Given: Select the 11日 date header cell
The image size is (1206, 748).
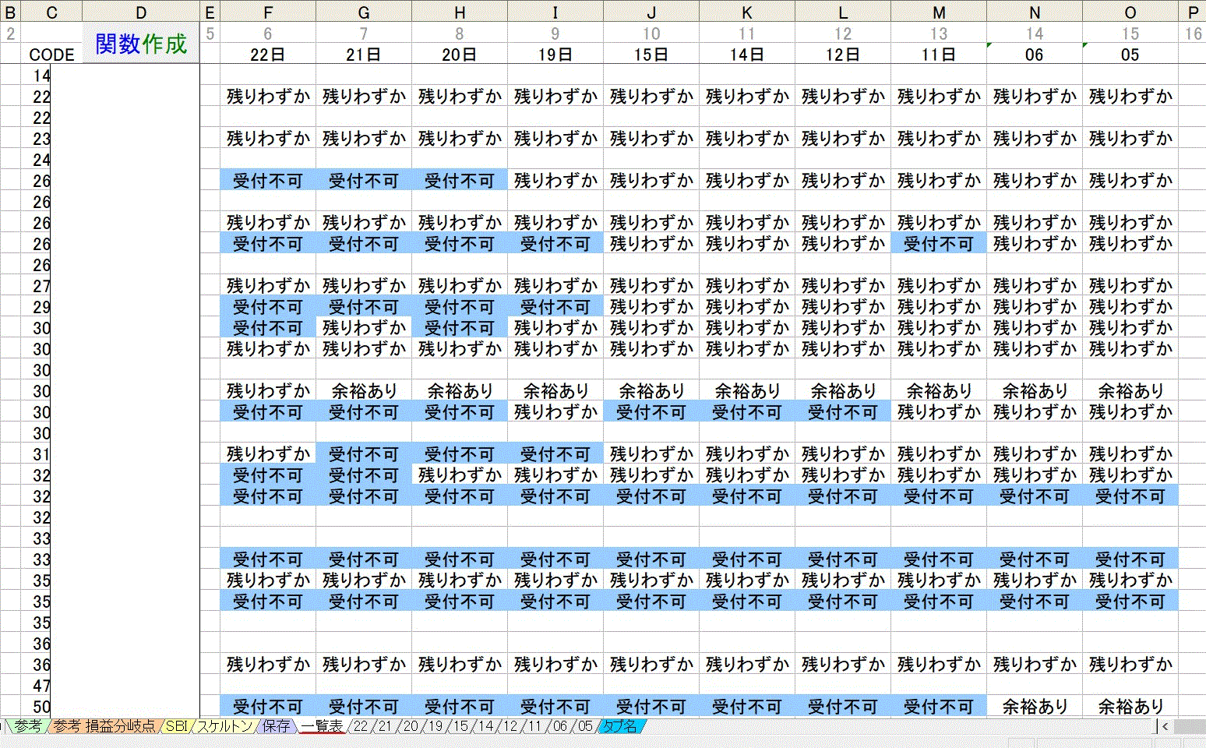Looking at the screenshot, I should tap(939, 55).
